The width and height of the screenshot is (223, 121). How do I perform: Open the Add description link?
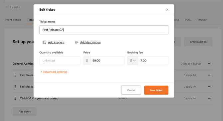click(x=90, y=42)
